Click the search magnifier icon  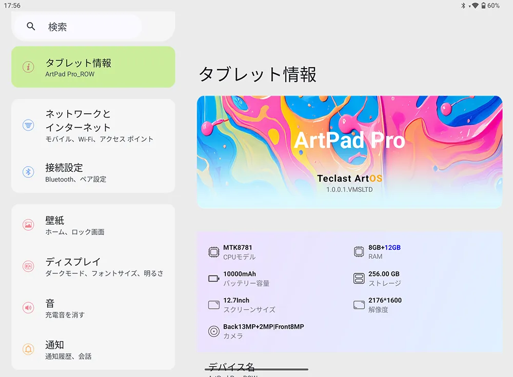coord(31,27)
